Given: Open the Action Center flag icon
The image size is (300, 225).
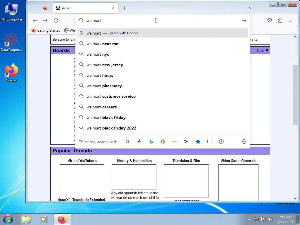Looking at the screenshot, I should pos(263,219).
